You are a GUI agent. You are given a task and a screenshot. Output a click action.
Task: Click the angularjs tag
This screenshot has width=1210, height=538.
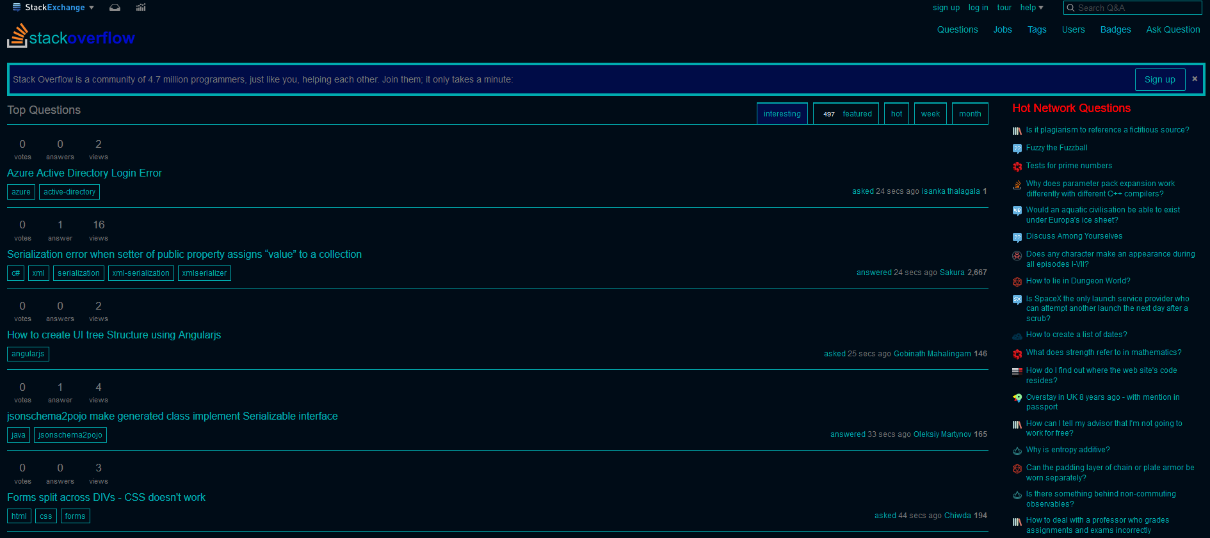(28, 354)
